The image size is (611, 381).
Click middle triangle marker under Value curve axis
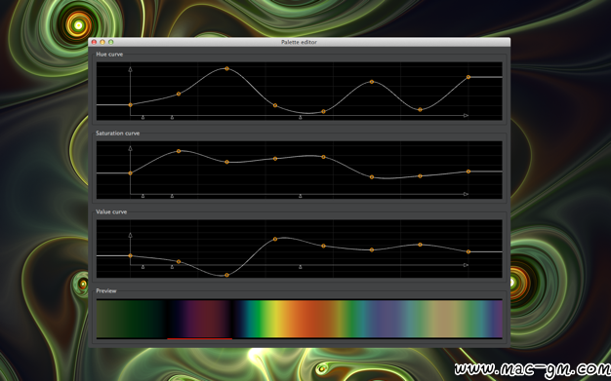[172, 267]
